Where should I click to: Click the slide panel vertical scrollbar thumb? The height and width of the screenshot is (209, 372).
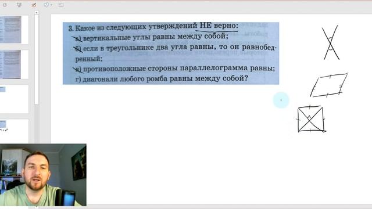[x=36, y=59]
